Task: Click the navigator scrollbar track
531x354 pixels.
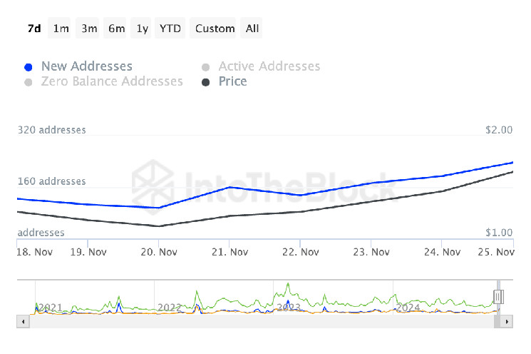Action: pos(261,321)
